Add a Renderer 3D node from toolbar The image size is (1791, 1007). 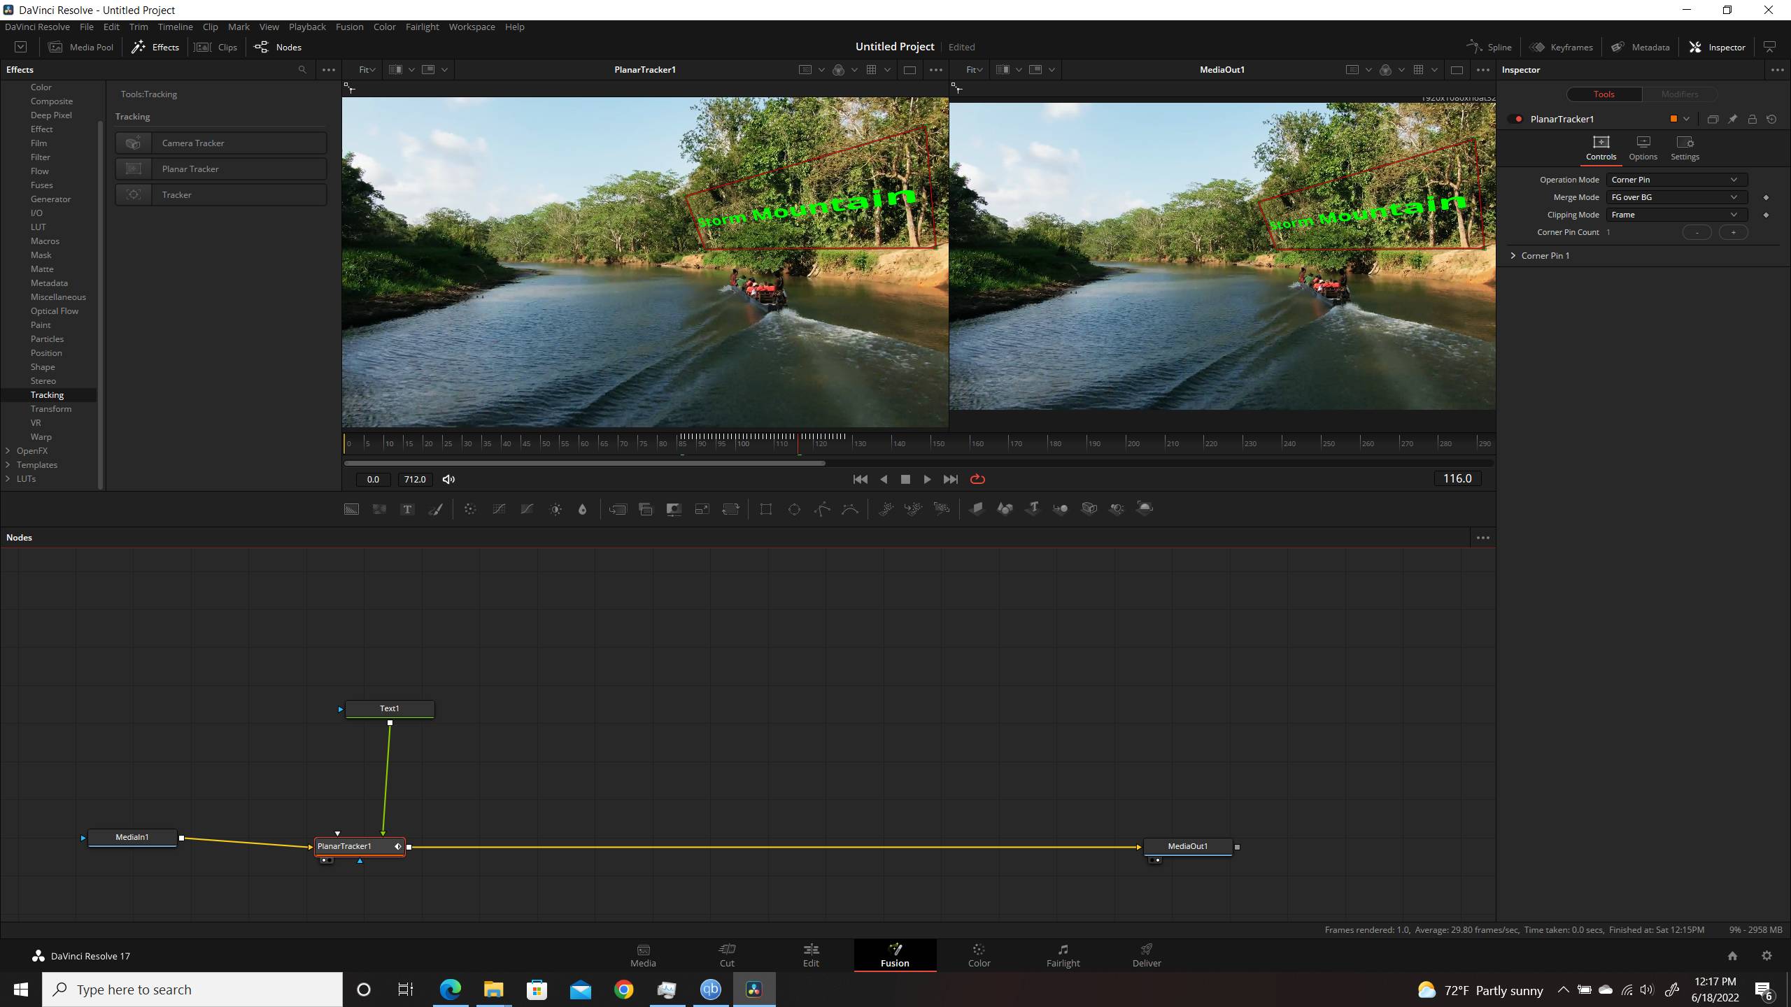click(1145, 509)
